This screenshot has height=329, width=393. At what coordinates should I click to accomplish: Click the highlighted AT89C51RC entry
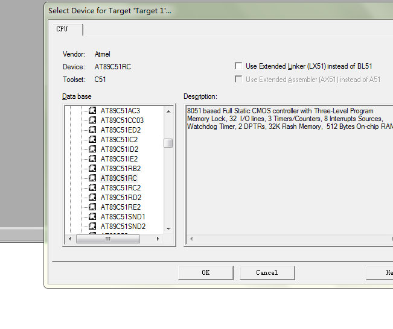pos(119,178)
